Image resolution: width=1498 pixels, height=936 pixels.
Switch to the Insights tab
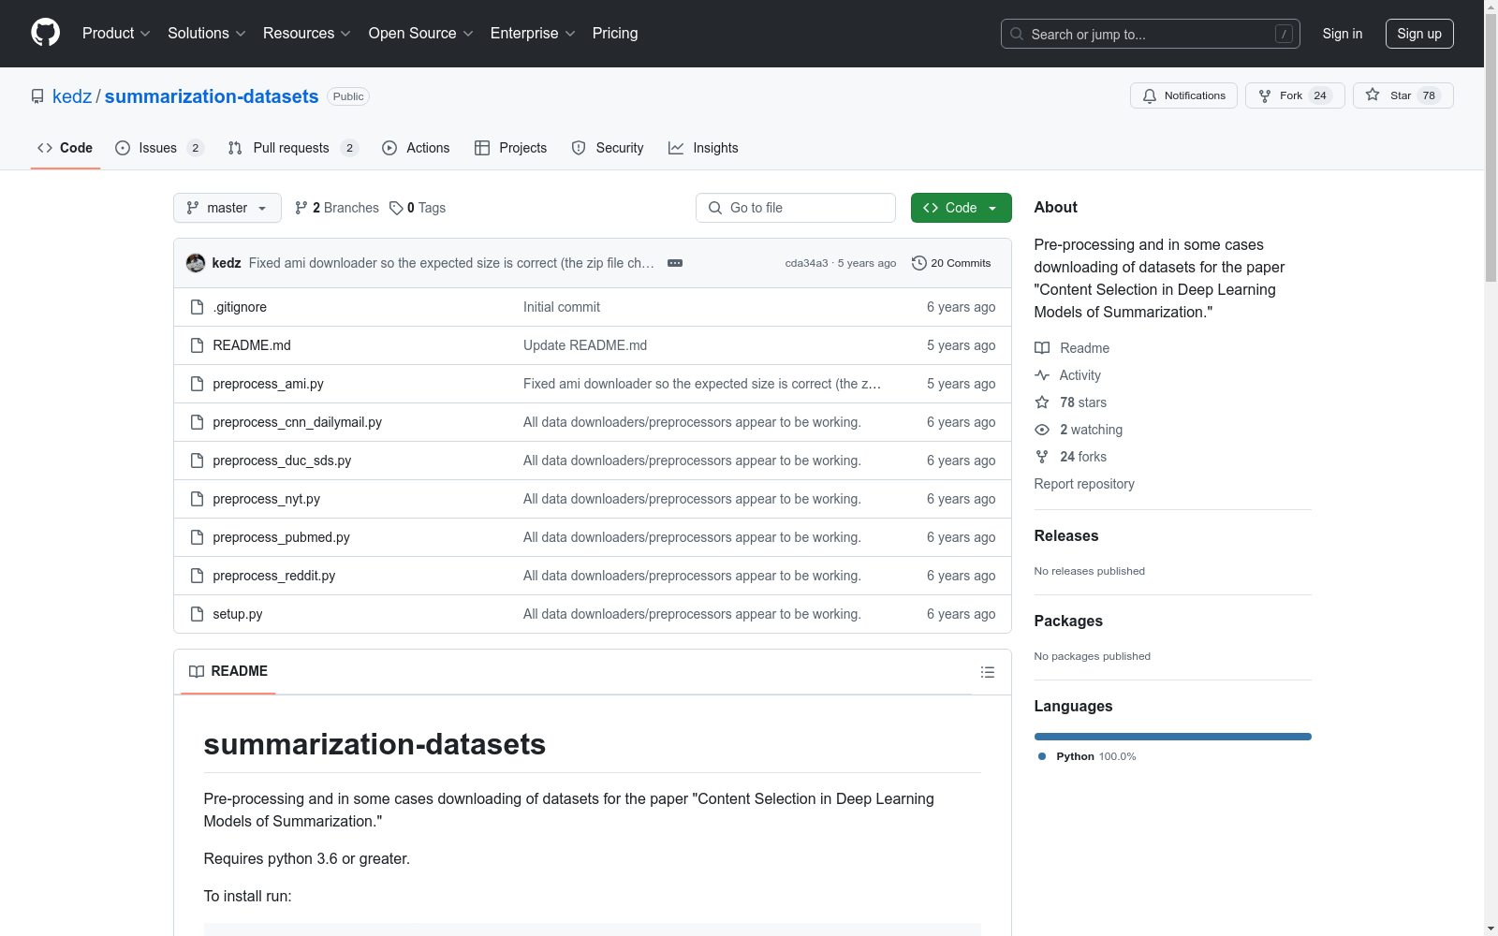[703, 148]
